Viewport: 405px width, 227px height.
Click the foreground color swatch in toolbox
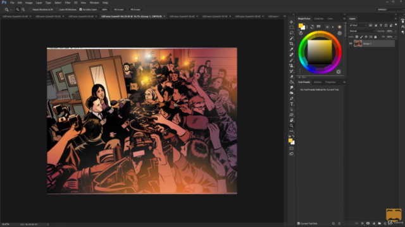(x=290, y=141)
